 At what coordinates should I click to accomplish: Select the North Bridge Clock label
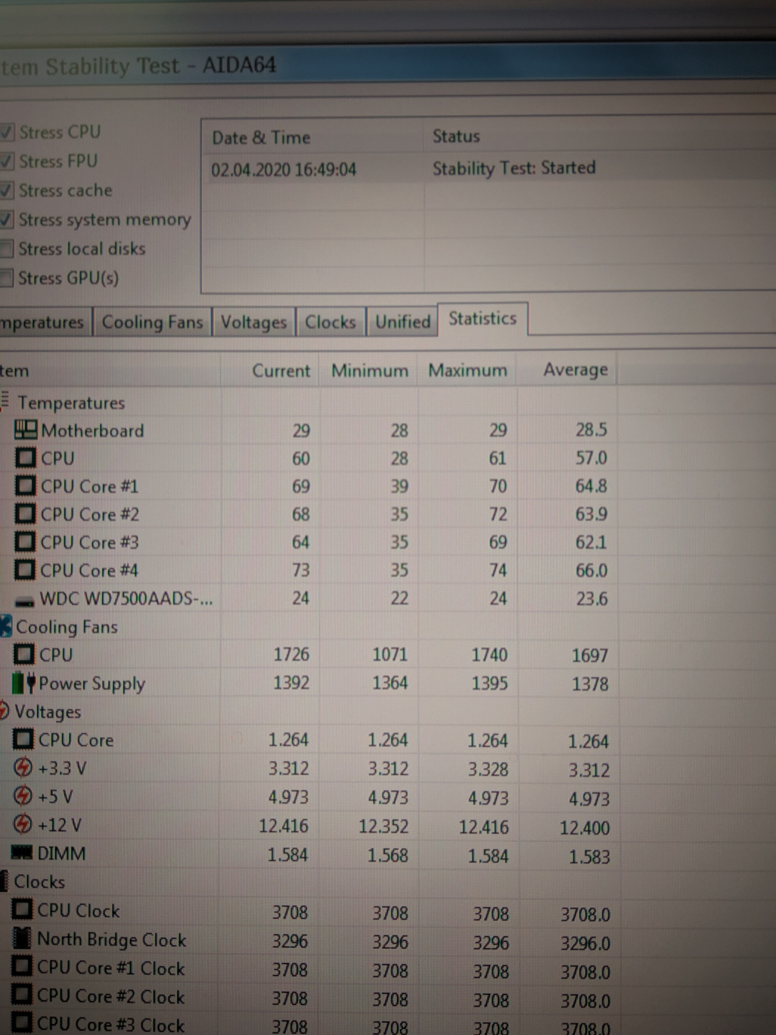(x=112, y=940)
